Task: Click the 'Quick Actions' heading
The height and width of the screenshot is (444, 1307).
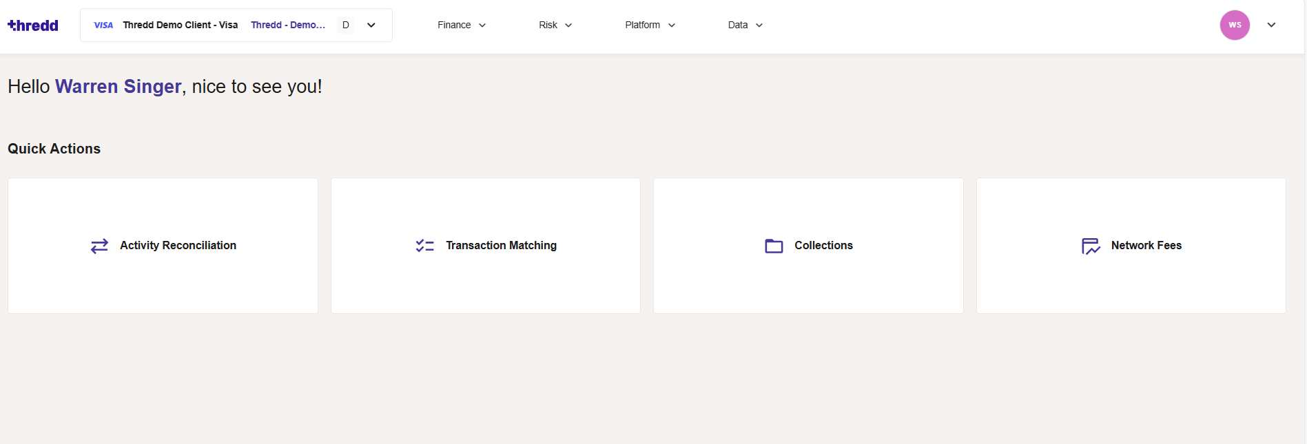Action: [x=54, y=149]
